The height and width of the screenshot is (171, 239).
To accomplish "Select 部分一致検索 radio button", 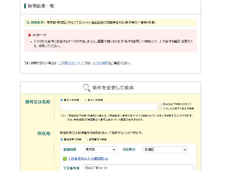I will coord(62,100).
